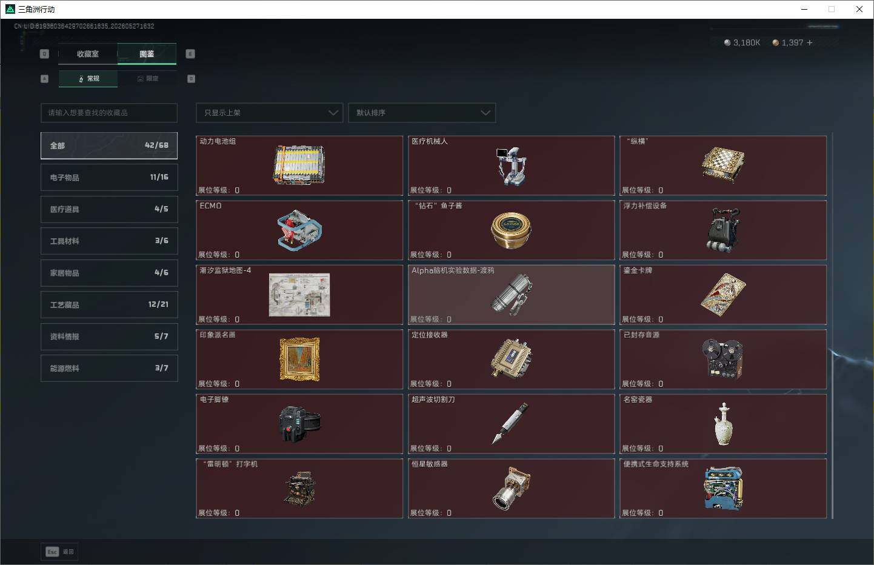This screenshot has width=874, height=565.
Task: Select the 恒星敏感器 star sensor icon
Action: coord(511,489)
